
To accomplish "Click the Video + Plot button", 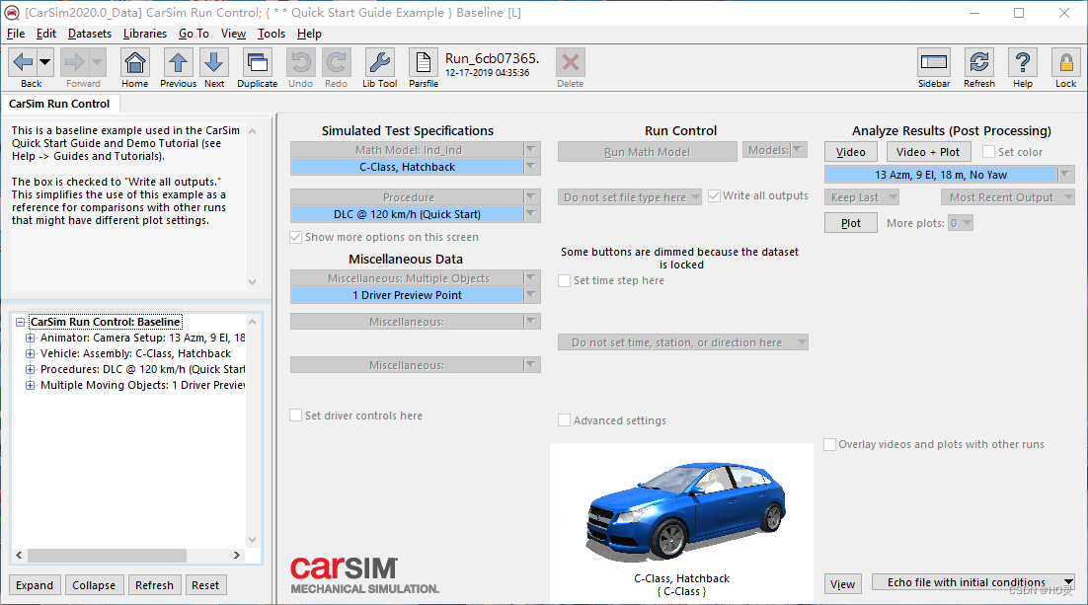I will click(x=928, y=152).
